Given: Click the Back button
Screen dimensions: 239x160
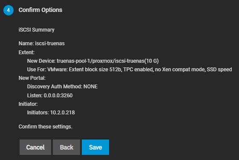Looking at the screenshot, I should (x=66, y=147).
